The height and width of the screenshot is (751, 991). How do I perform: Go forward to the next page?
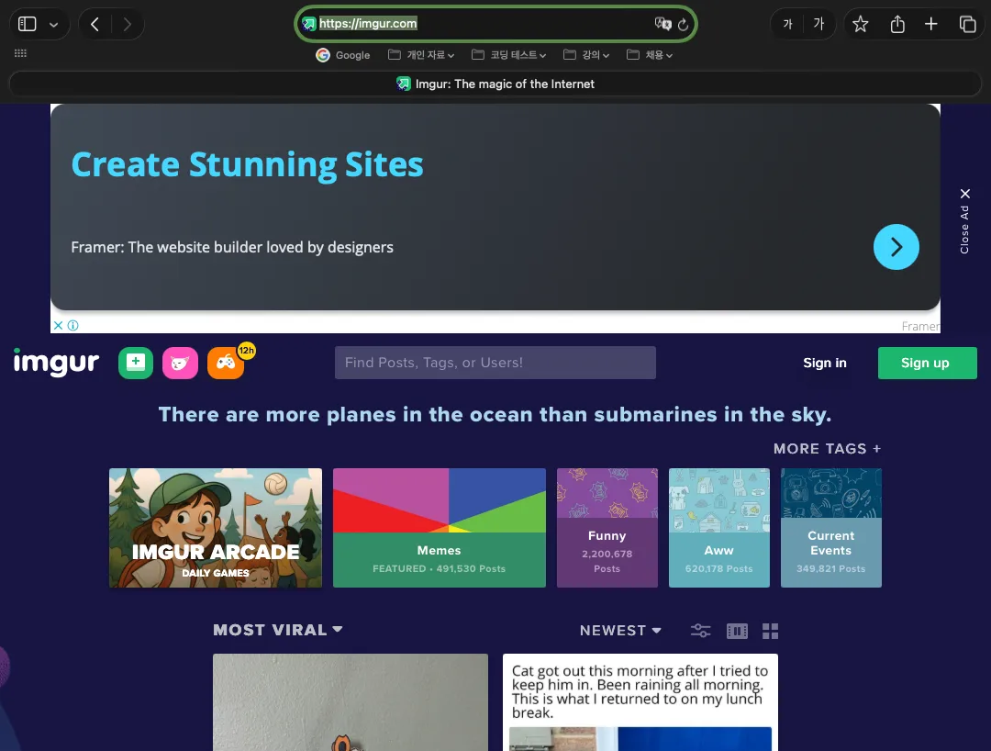click(x=127, y=24)
